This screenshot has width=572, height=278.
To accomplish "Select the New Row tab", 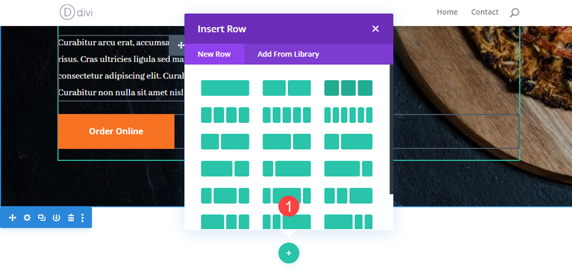I will point(214,54).
